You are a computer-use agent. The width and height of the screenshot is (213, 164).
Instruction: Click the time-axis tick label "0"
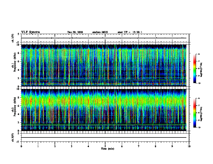click(21, 146)
